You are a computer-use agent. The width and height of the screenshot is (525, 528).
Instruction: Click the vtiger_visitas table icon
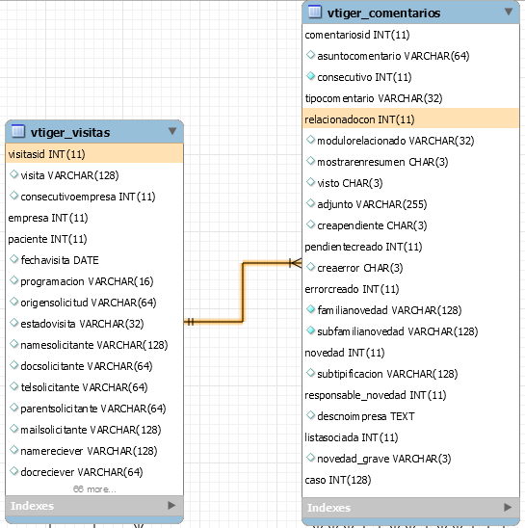click(x=18, y=131)
